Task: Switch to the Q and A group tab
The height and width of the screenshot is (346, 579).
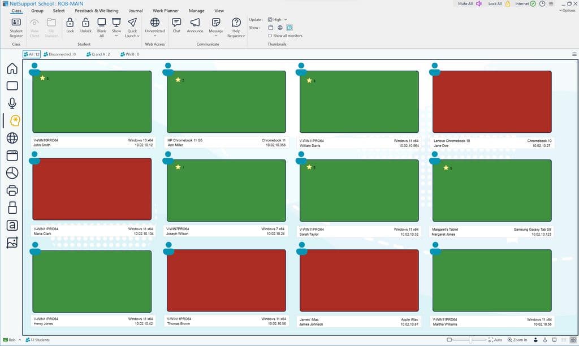Action: pos(98,54)
